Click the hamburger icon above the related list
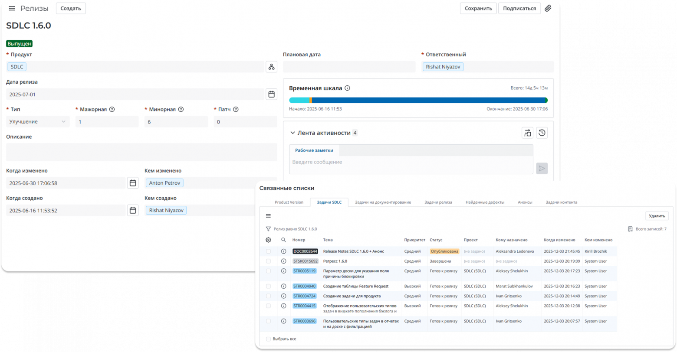The image size is (677, 352). [x=269, y=215]
